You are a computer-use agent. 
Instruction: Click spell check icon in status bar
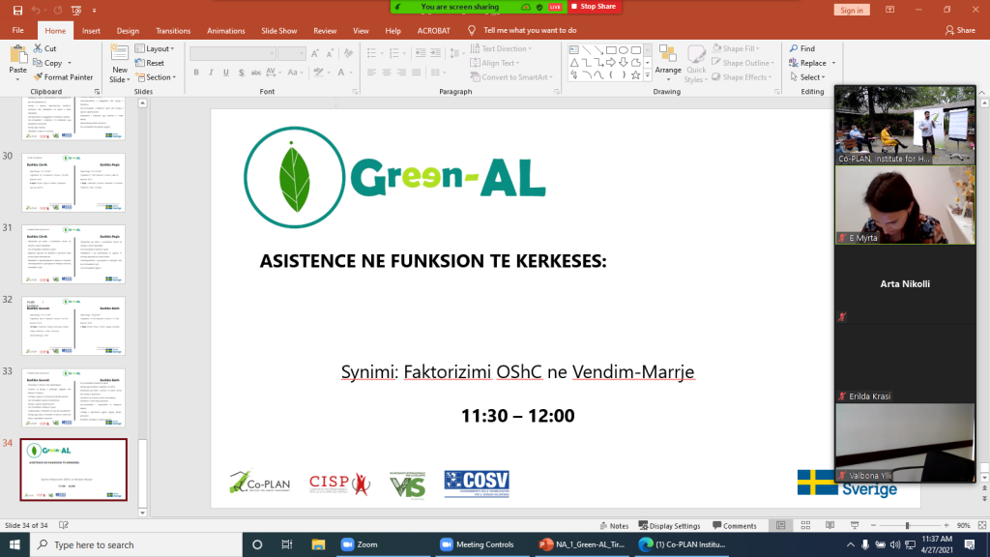64,525
